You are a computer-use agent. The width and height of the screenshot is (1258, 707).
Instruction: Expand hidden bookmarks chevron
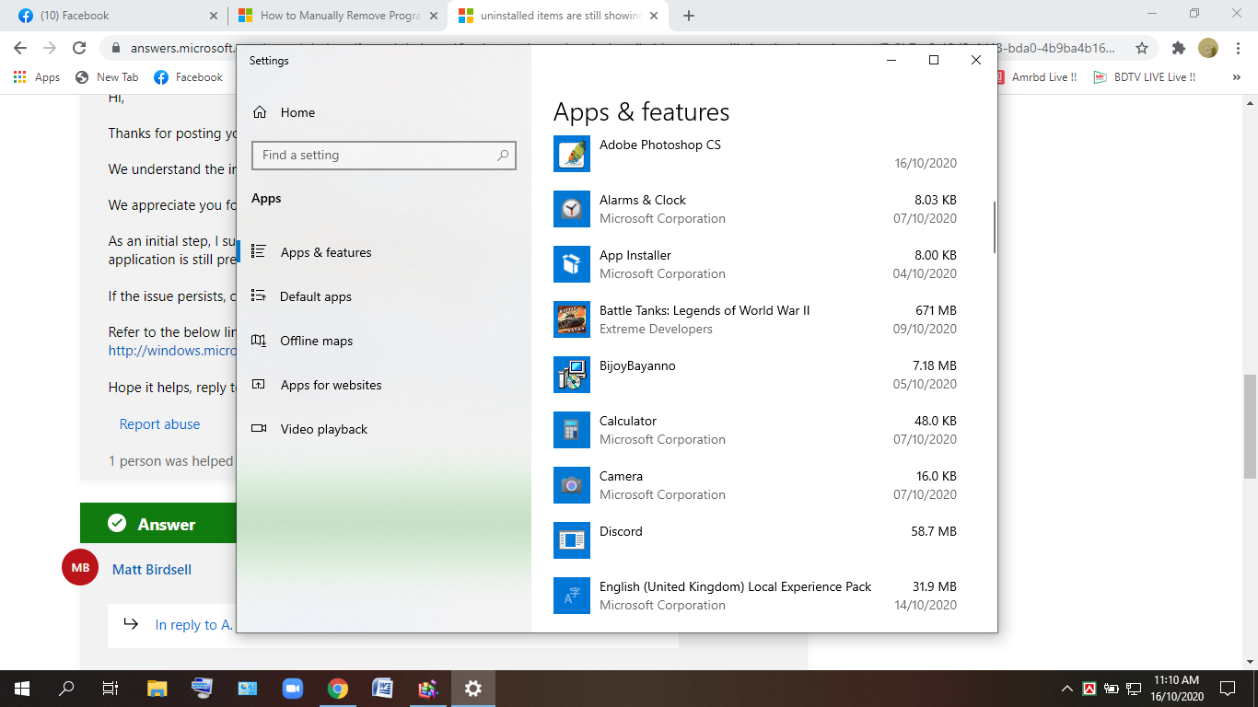1236,77
